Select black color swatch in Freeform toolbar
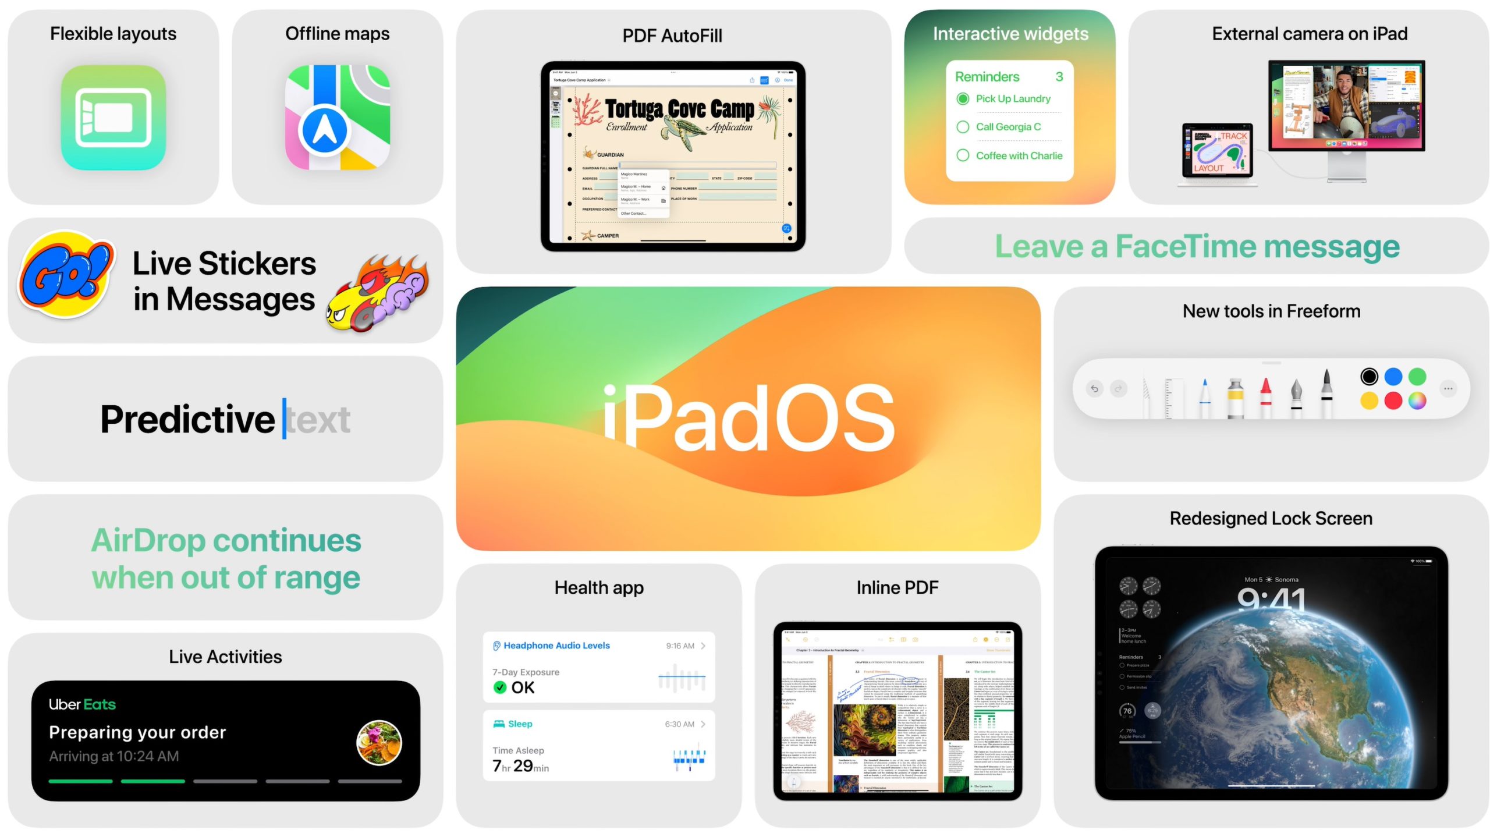 tap(1368, 378)
